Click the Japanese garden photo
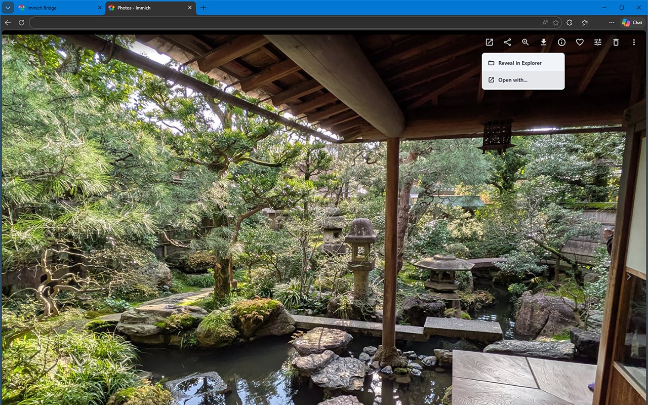The height and width of the screenshot is (405, 648). click(324, 220)
